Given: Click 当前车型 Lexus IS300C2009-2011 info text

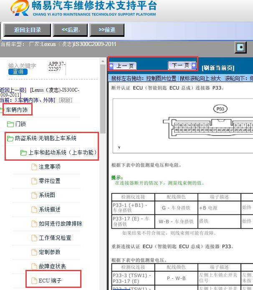Looking at the screenshot, I should pos(58,44).
